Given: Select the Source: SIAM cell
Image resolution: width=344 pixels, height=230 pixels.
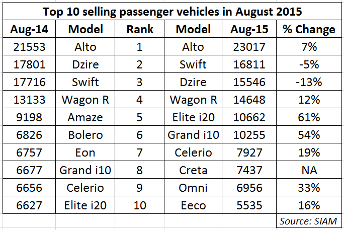Looking at the screenshot, I should [x=308, y=220].
